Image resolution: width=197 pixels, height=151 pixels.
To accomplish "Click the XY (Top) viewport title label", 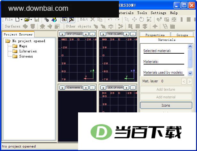I will [x=75, y=34].
